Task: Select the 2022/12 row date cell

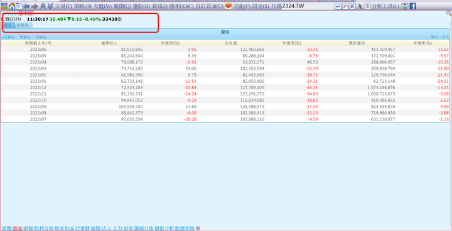Action: tap(38, 87)
